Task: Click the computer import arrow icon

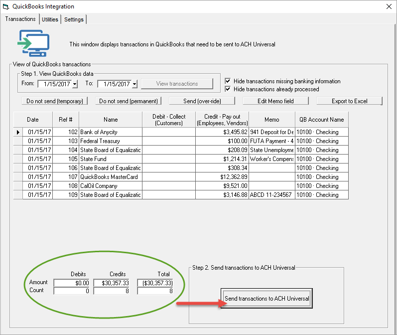Action: click(x=33, y=43)
